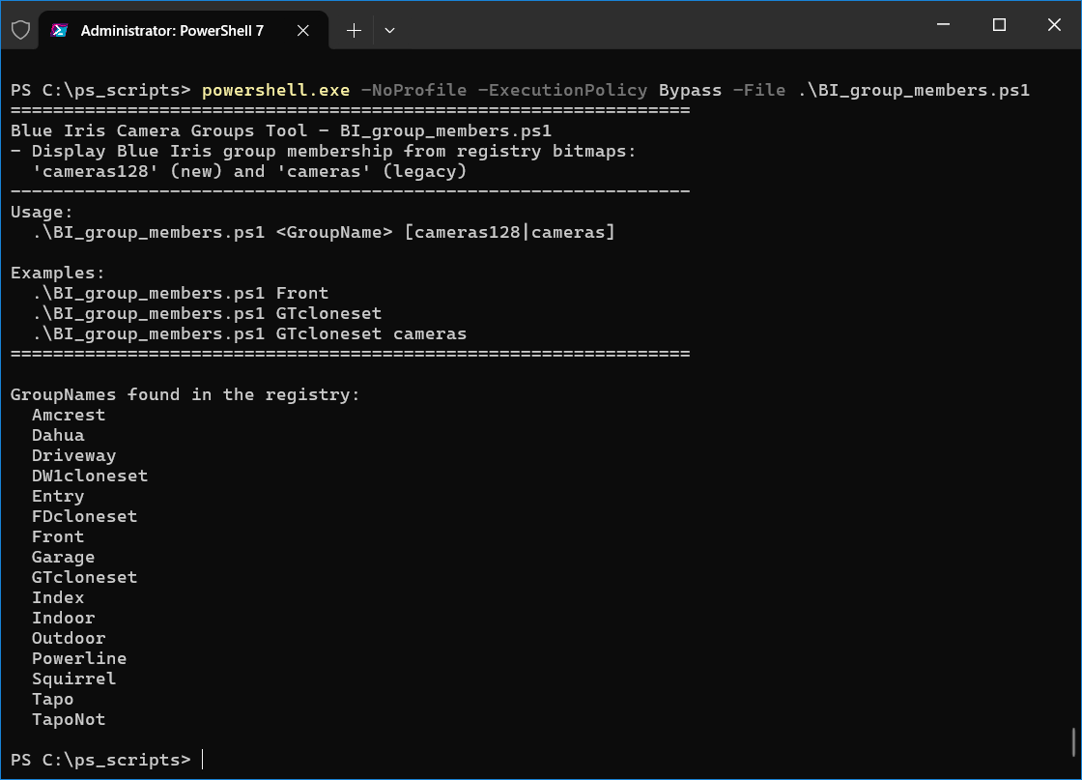Click the 'Usage:' label
Screen dimensions: 1082x780
tap(42, 212)
